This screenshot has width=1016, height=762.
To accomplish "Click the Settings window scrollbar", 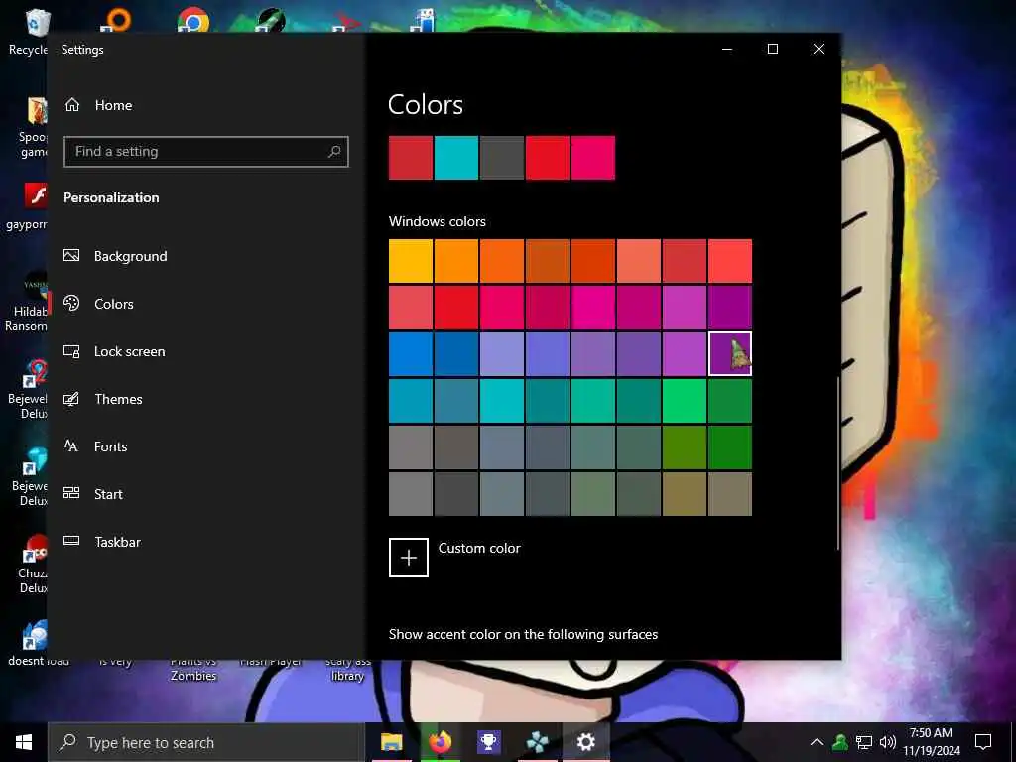I will 838,462.
